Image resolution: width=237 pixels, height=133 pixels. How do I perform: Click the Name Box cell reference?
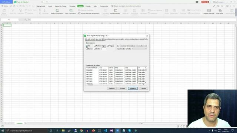tap(10, 20)
